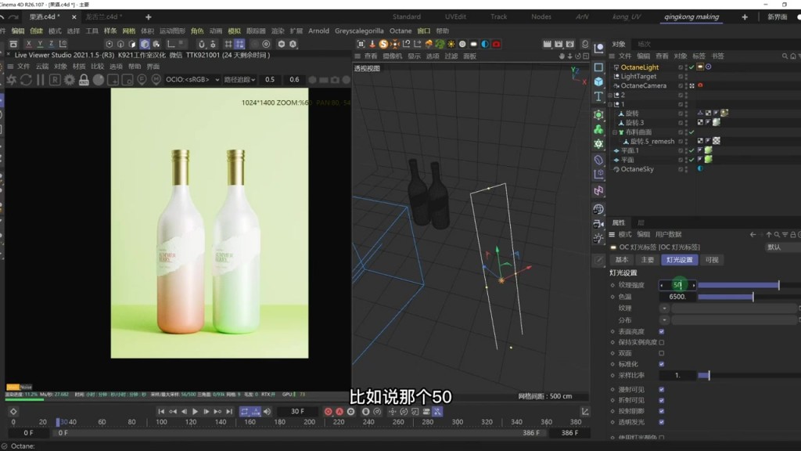
Task: Click the play forward timeline button
Action: pos(195,411)
